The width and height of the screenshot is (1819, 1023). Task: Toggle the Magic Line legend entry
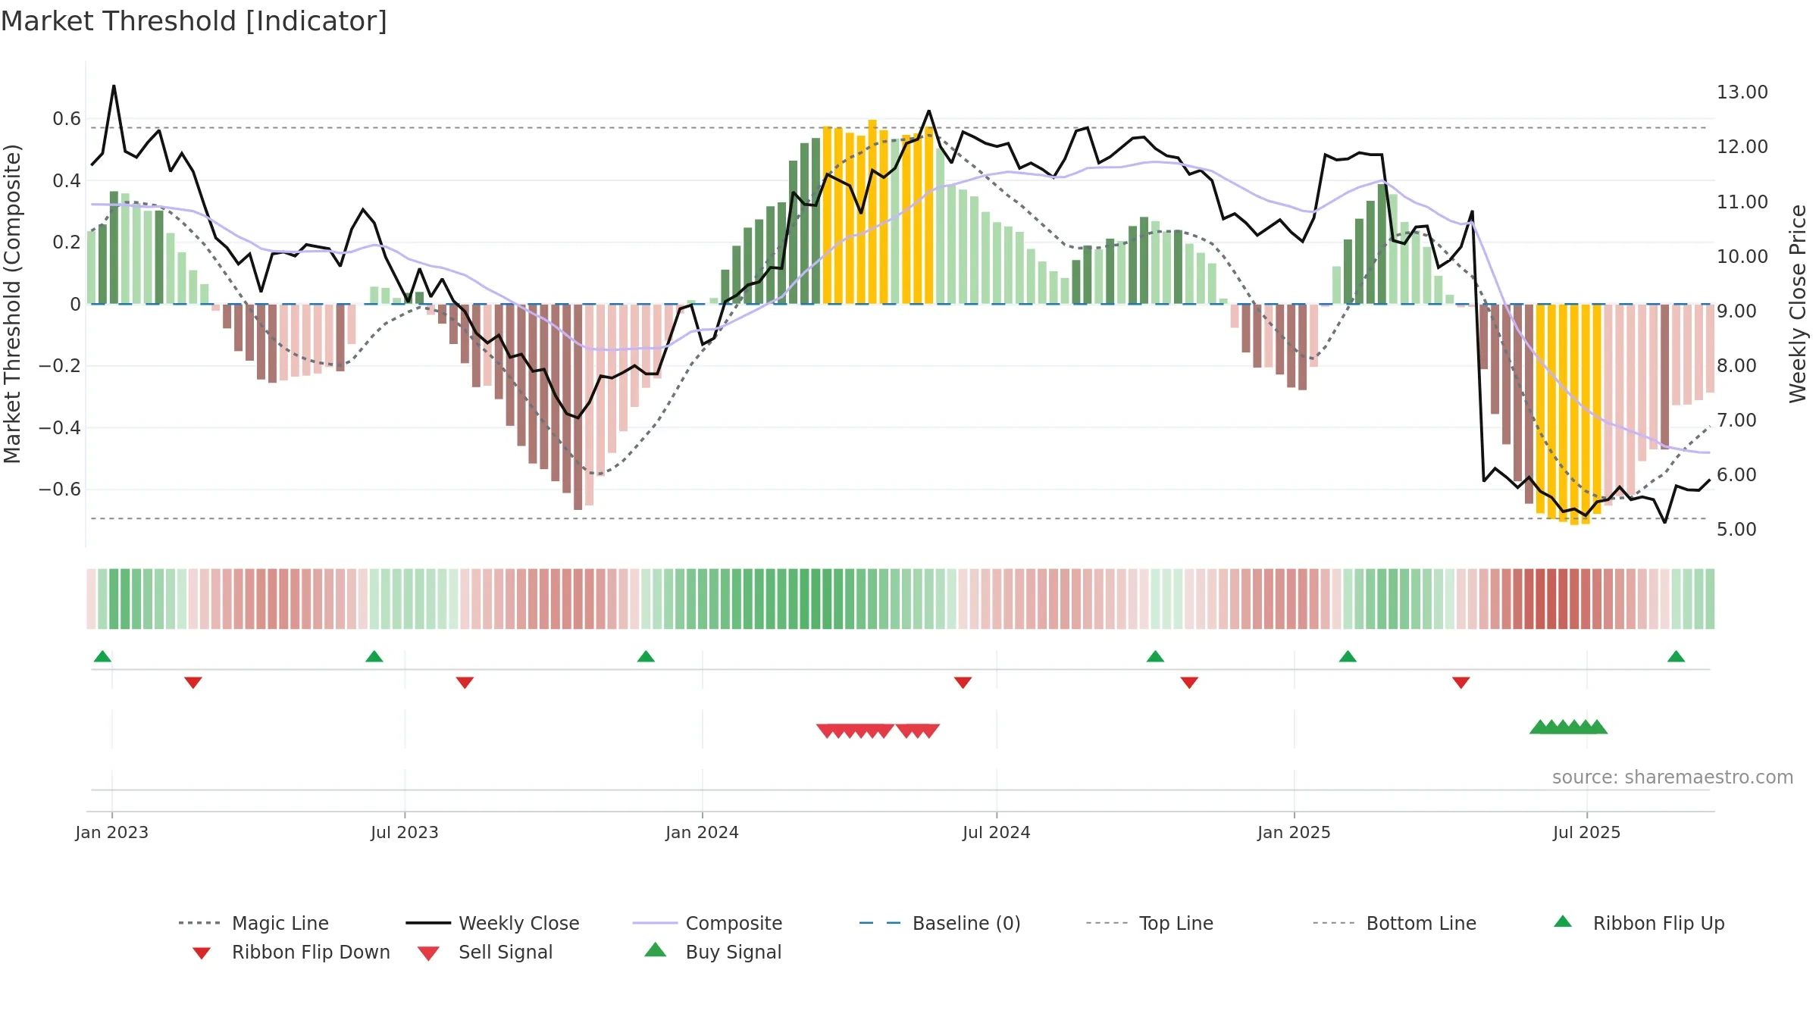[x=254, y=923]
